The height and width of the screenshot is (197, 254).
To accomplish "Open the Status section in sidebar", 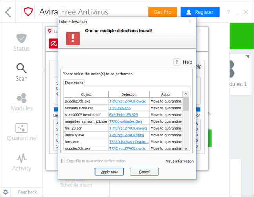I will [22, 43].
